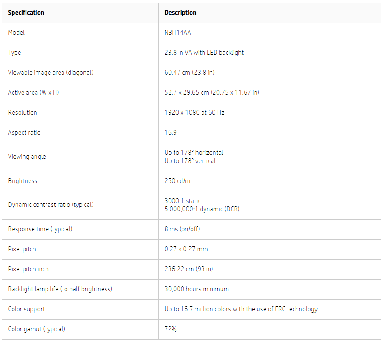This screenshot has height=343, width=384.
Task: Click the Color gamut value 72%
Action: [170, 329]
